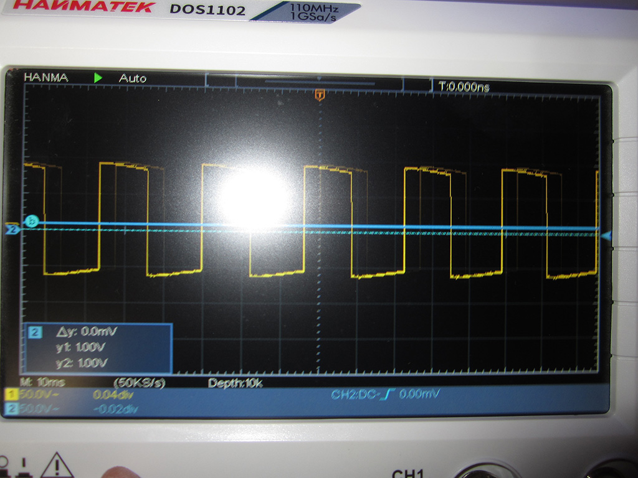Click the channel 1 50.0V scale readout
Screen dimensions: 638x478
pos(39,394)
